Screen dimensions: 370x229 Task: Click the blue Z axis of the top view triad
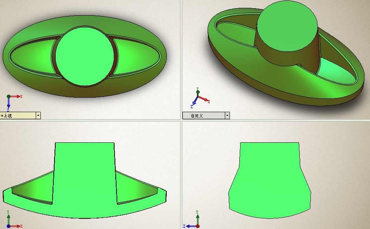point(9,104)
